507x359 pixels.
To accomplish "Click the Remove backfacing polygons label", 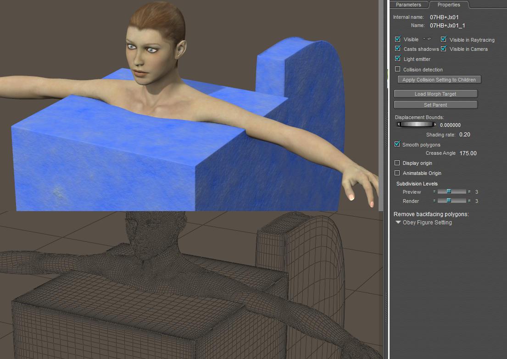I will (x=431, y=214).
